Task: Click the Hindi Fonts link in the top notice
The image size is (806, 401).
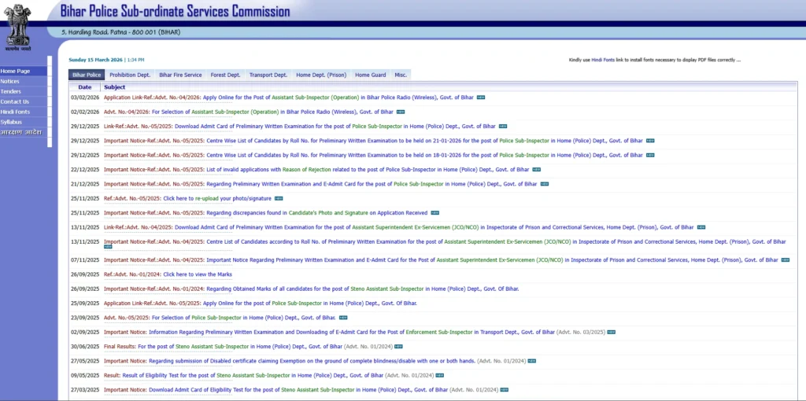Action: point(602,60)
